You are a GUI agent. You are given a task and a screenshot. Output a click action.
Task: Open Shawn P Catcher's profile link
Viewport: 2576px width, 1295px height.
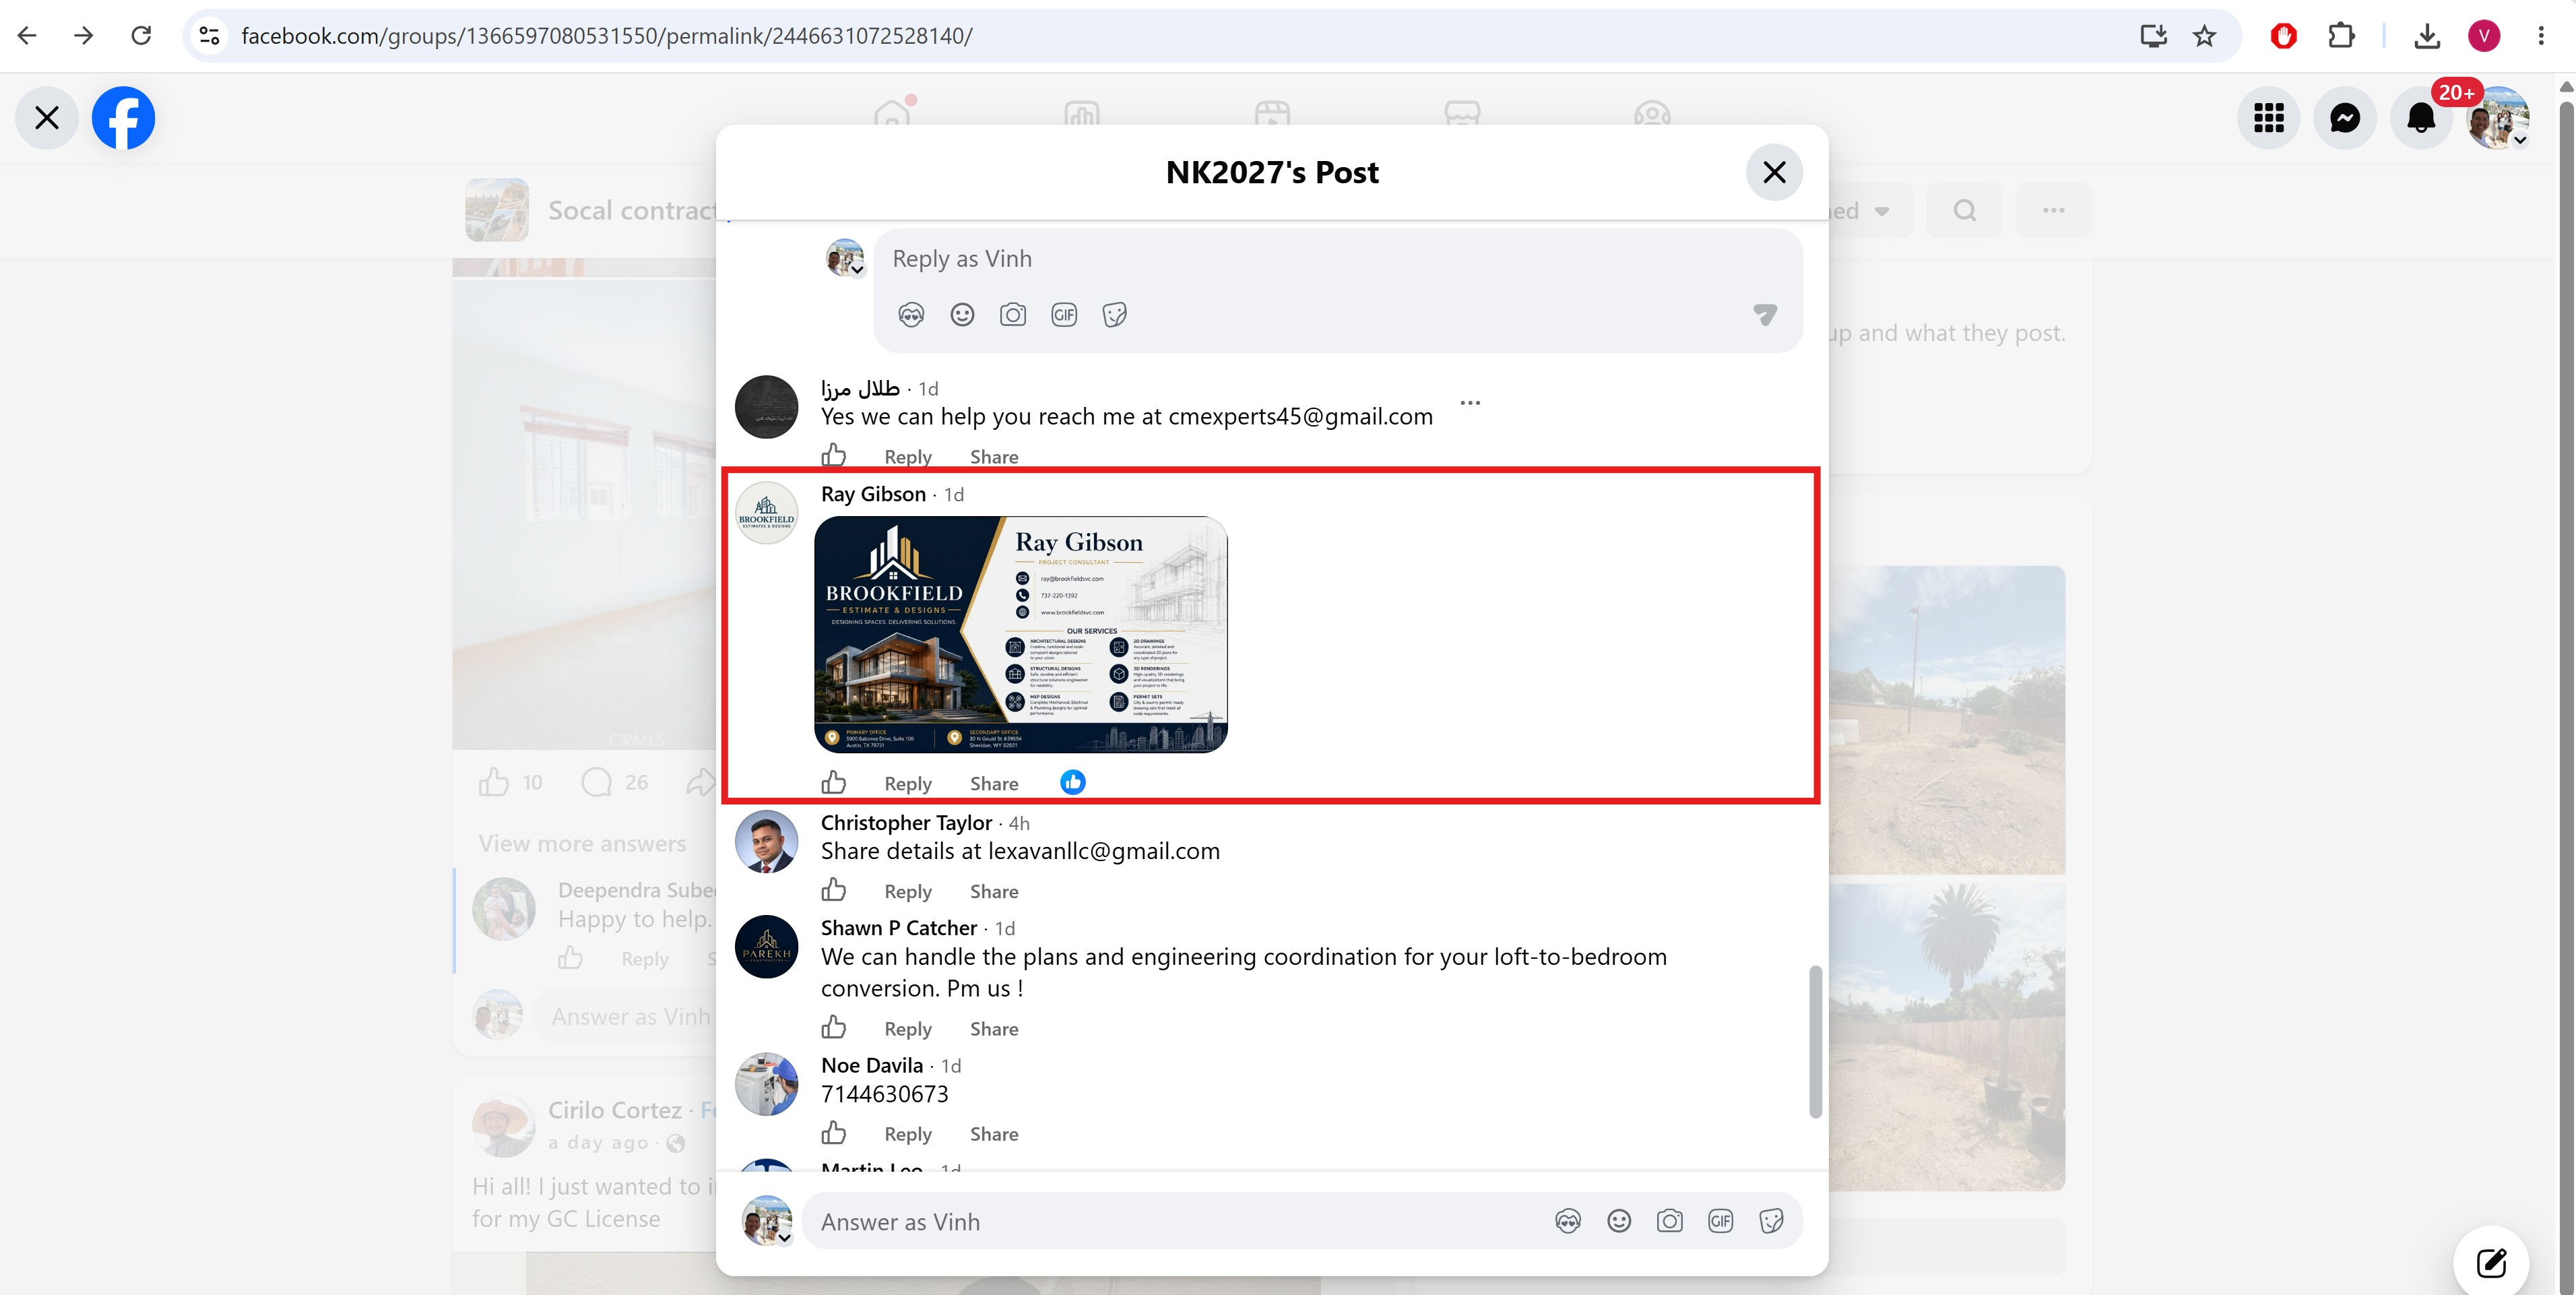click(899, 928)
